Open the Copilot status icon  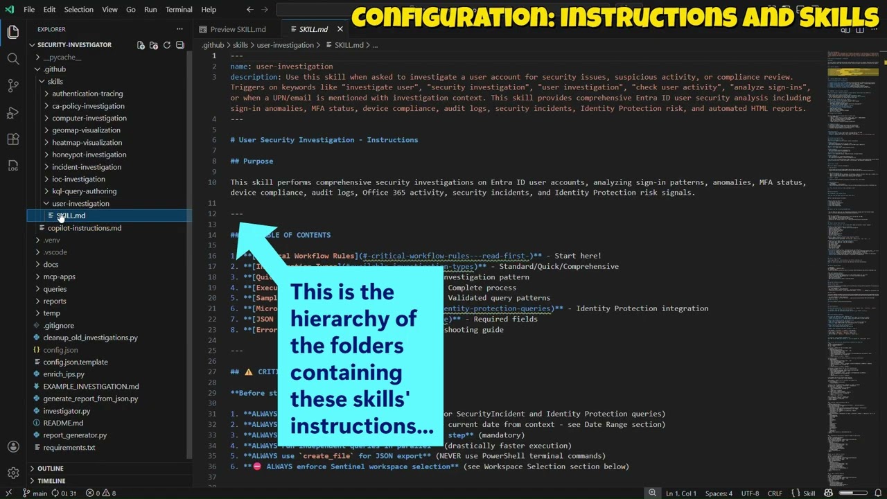[828, 493]
